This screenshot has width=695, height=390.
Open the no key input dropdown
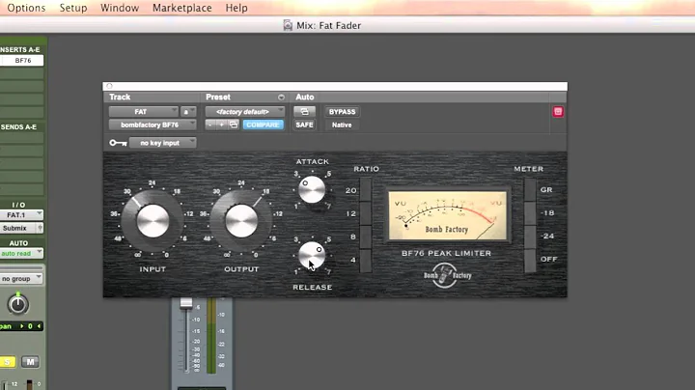pyautogui.click(x=163, y=143)
